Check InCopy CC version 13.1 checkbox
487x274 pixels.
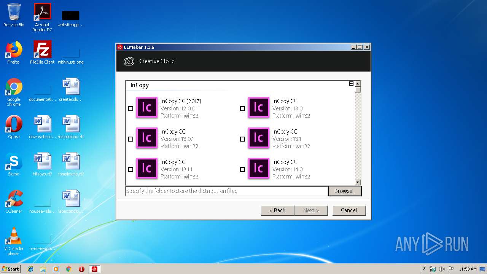click(x=243, y=139)
